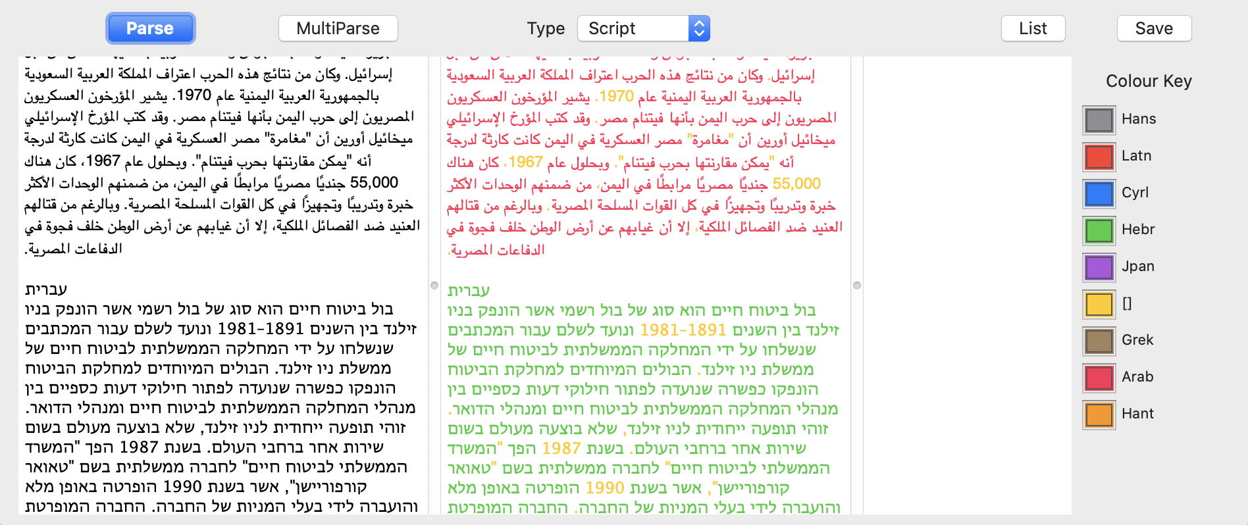Click black year "1987" in input pane
The image size is (1248, 525).
click(x=139, y=447)
